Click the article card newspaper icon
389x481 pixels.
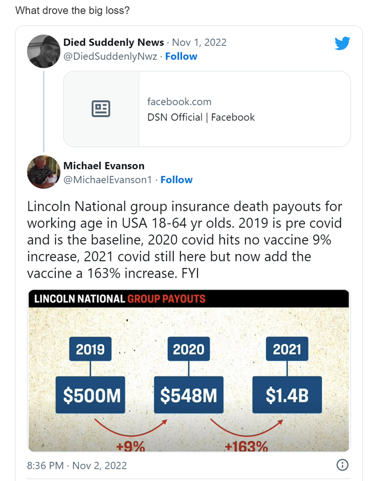[101, 109]
